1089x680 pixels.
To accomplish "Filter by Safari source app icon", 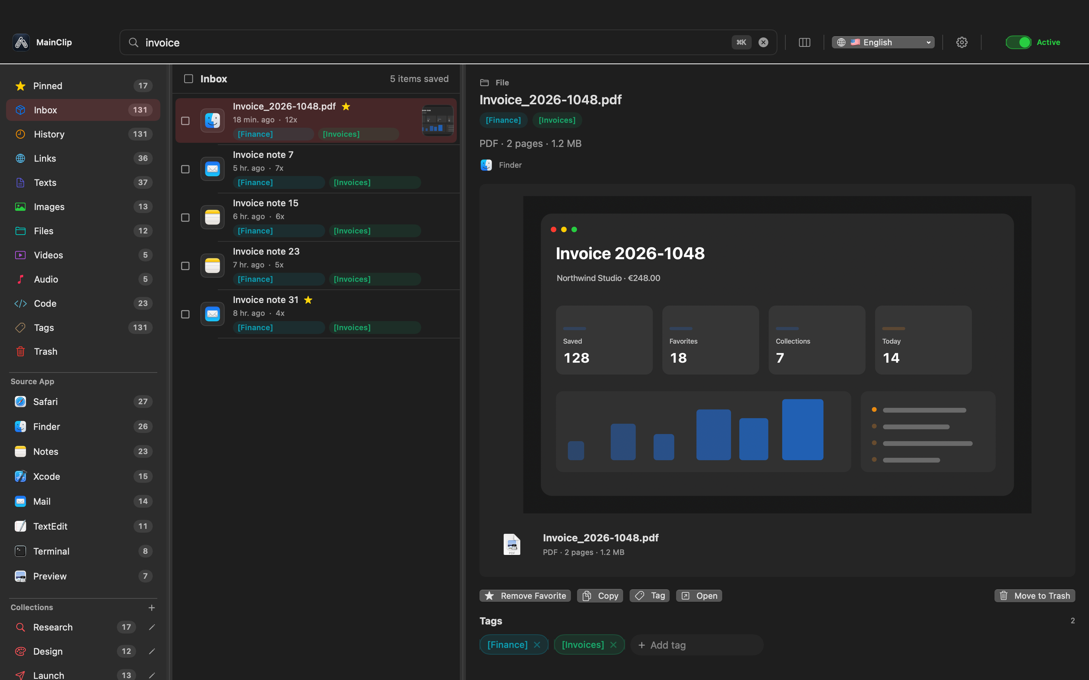I will coord(20,402).
